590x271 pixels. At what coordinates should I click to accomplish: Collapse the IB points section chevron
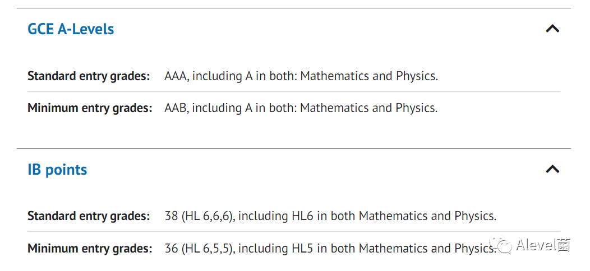click(x=552, y=170)
